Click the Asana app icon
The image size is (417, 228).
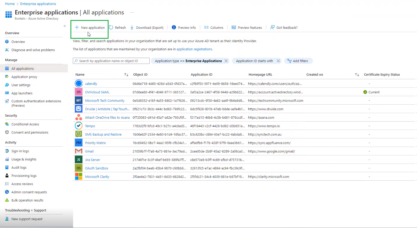point(79,118)
